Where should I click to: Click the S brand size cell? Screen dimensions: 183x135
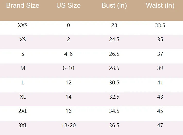(x=23, y=54)
